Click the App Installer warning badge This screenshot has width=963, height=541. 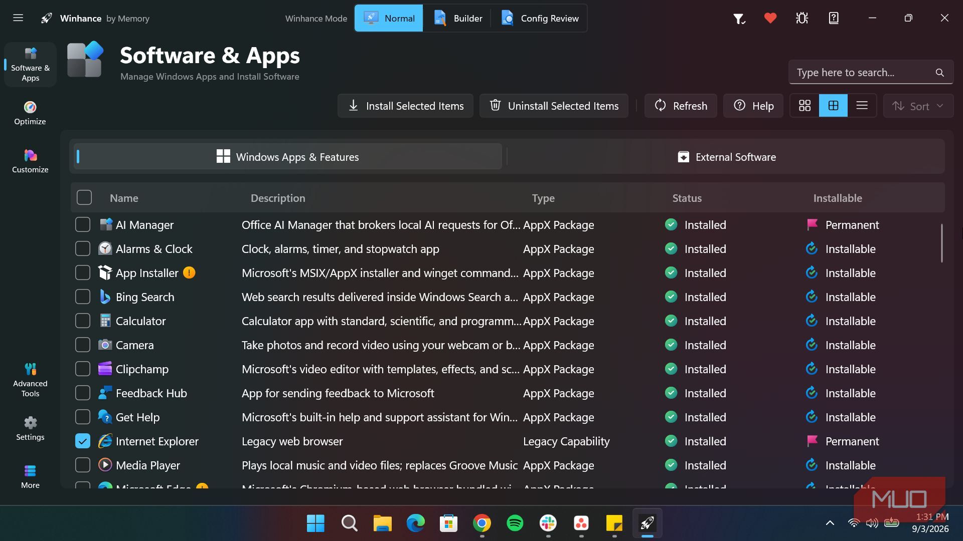click(x=189, y=273)
